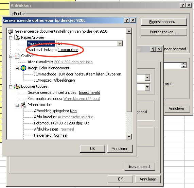Click the help question mark in Afdrukken title bar
This screenshot has height=188, width=194.
(x=183, y=5)
